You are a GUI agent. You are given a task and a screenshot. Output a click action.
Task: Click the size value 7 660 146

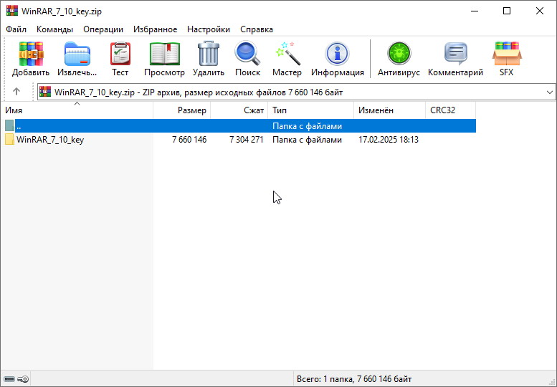(189, 140)
